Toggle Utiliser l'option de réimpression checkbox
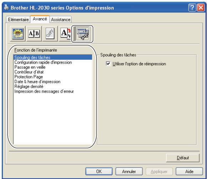This screenshot has height=179, width=207. tap(108, 64)
